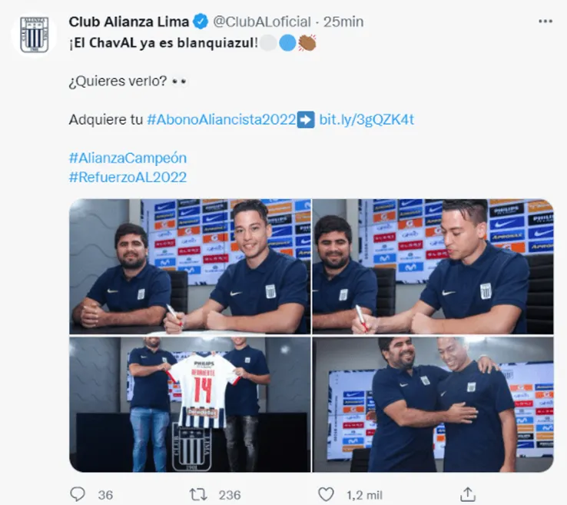Click the reply speech bubble icon
Viewport: 567px width, 505px height.
[78, 494]
